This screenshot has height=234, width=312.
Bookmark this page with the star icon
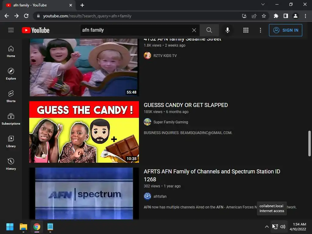[264, 16]
